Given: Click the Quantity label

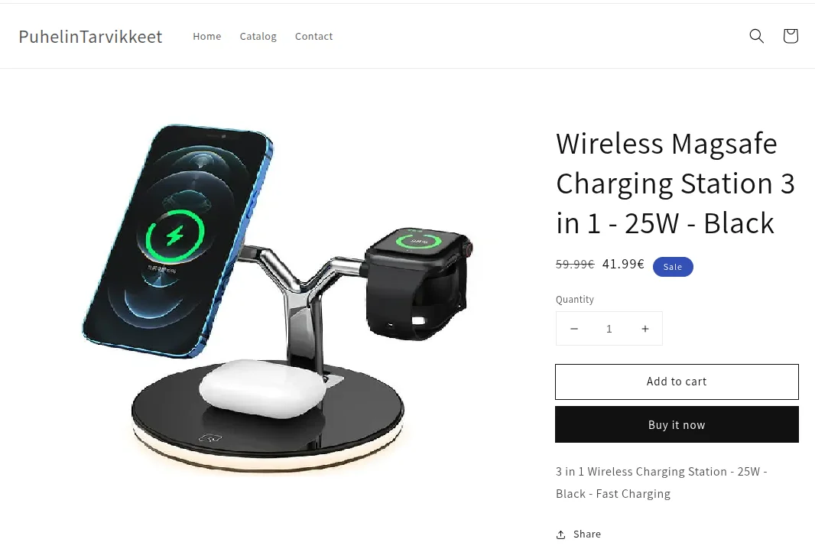Looking at the screenshot, I should 575,300.
